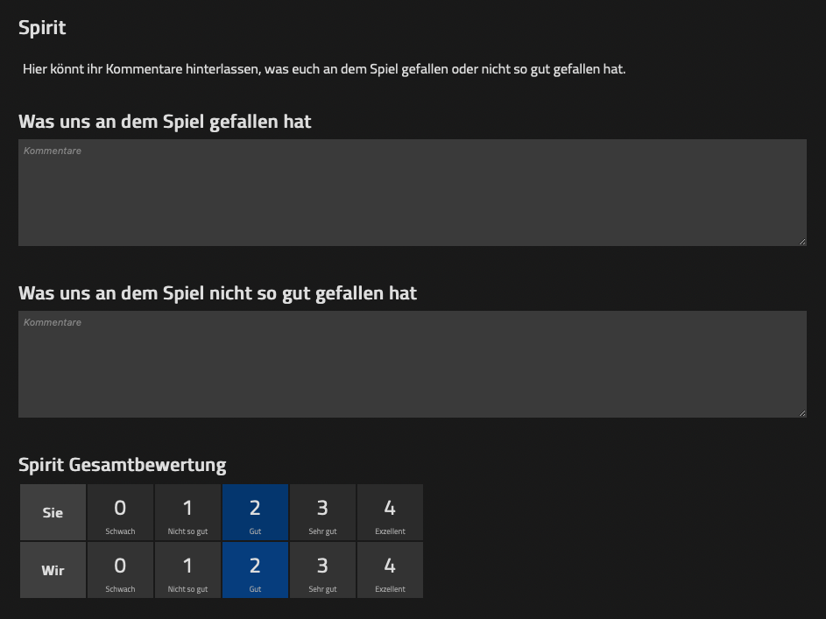The image size is (826, 619).
Task: Click the highlighted 2 Gut in the Sie row
Action: pos(255,511)
